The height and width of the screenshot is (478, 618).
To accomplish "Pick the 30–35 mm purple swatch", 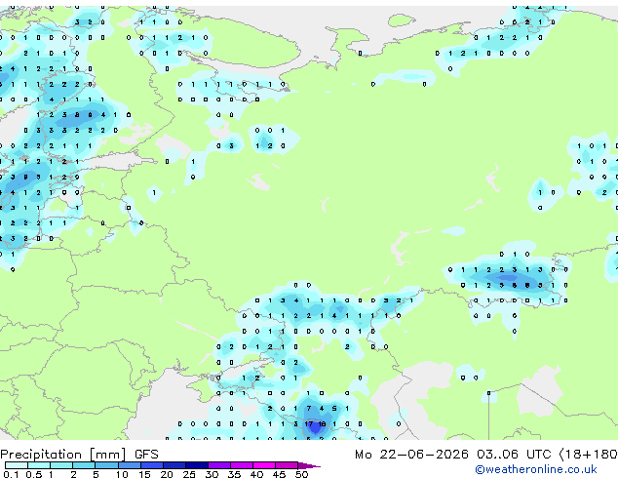I will coord(219,465).
